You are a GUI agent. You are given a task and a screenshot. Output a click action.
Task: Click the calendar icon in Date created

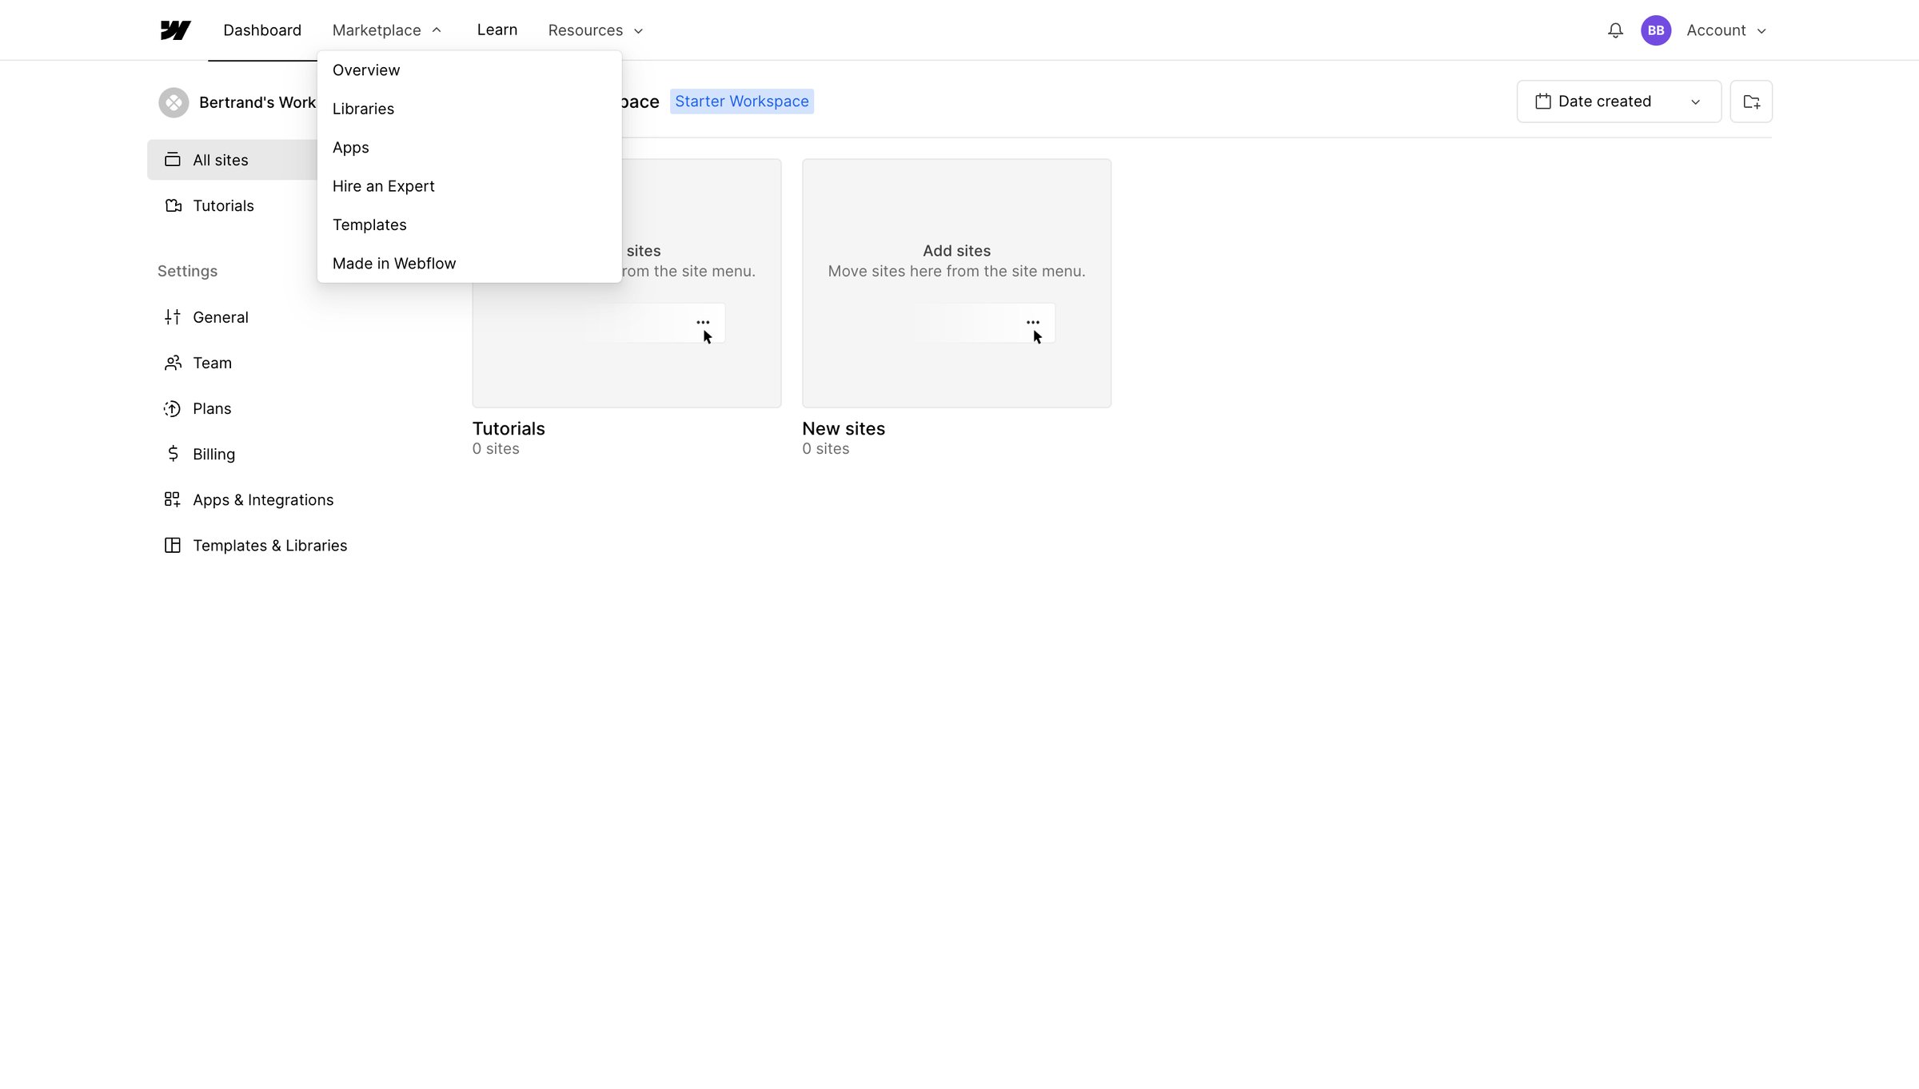(x=1543, y=101)
